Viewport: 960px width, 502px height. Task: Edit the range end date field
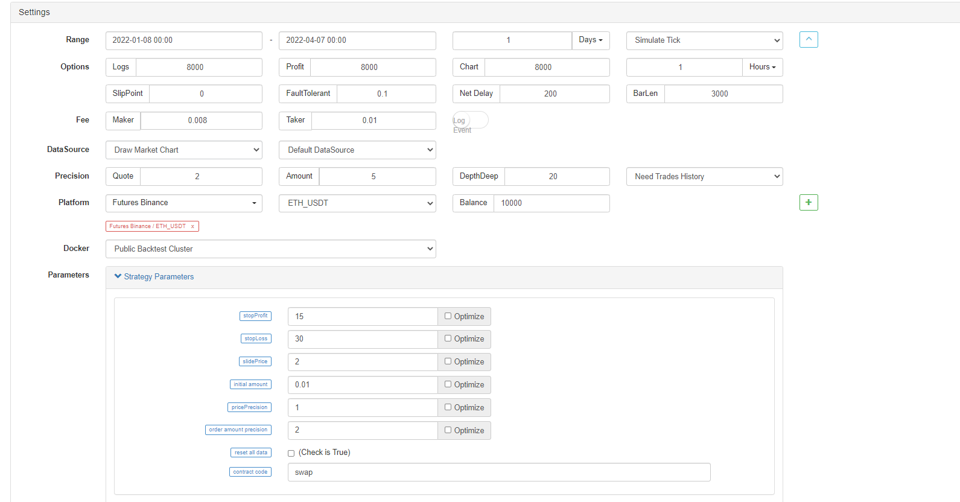point(357,40)
